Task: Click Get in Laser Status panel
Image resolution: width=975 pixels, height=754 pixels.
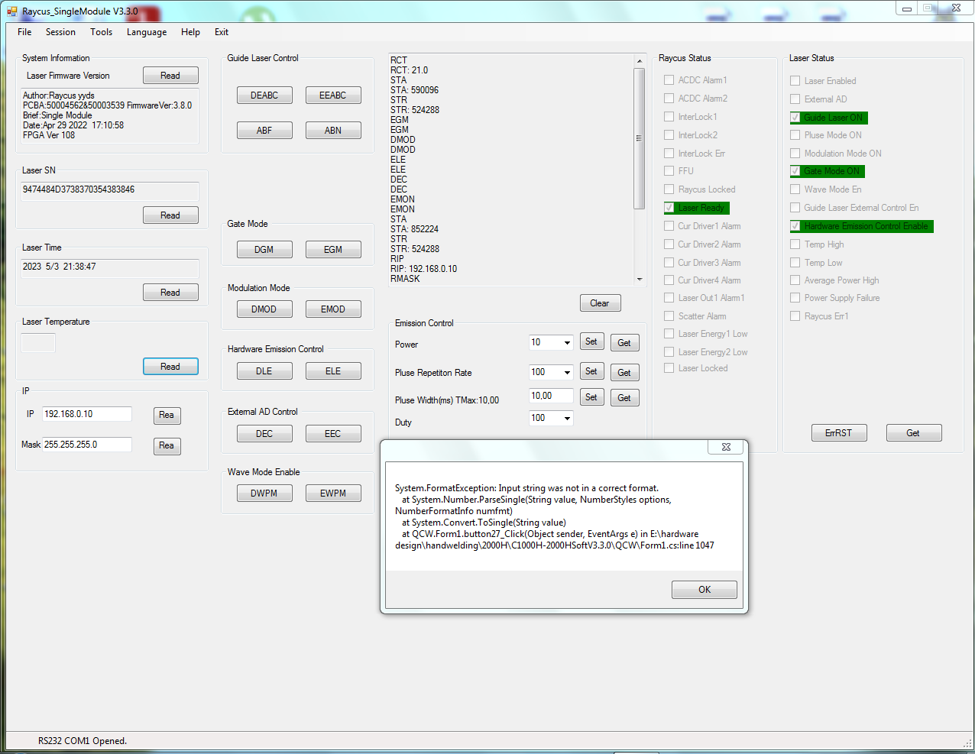Action: pos(913,433)
